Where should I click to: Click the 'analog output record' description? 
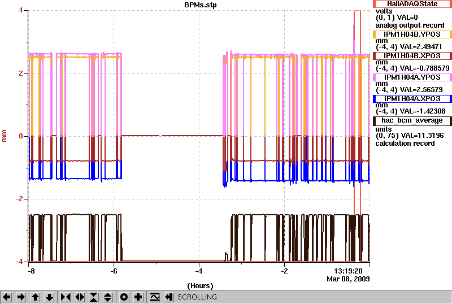tap(410, 25)
